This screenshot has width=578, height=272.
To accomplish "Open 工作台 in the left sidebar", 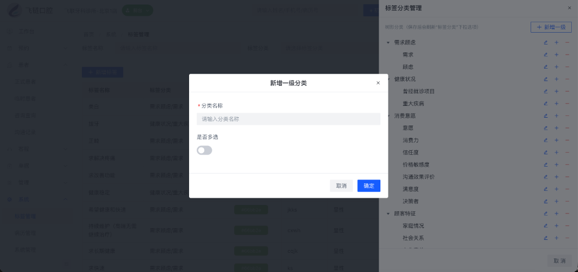I will pos(27,32).
